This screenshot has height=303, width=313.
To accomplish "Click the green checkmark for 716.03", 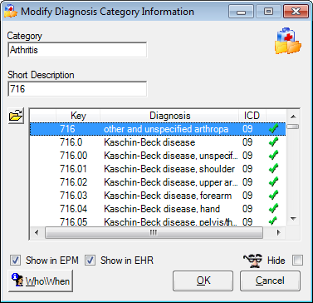I will (273, 196).
